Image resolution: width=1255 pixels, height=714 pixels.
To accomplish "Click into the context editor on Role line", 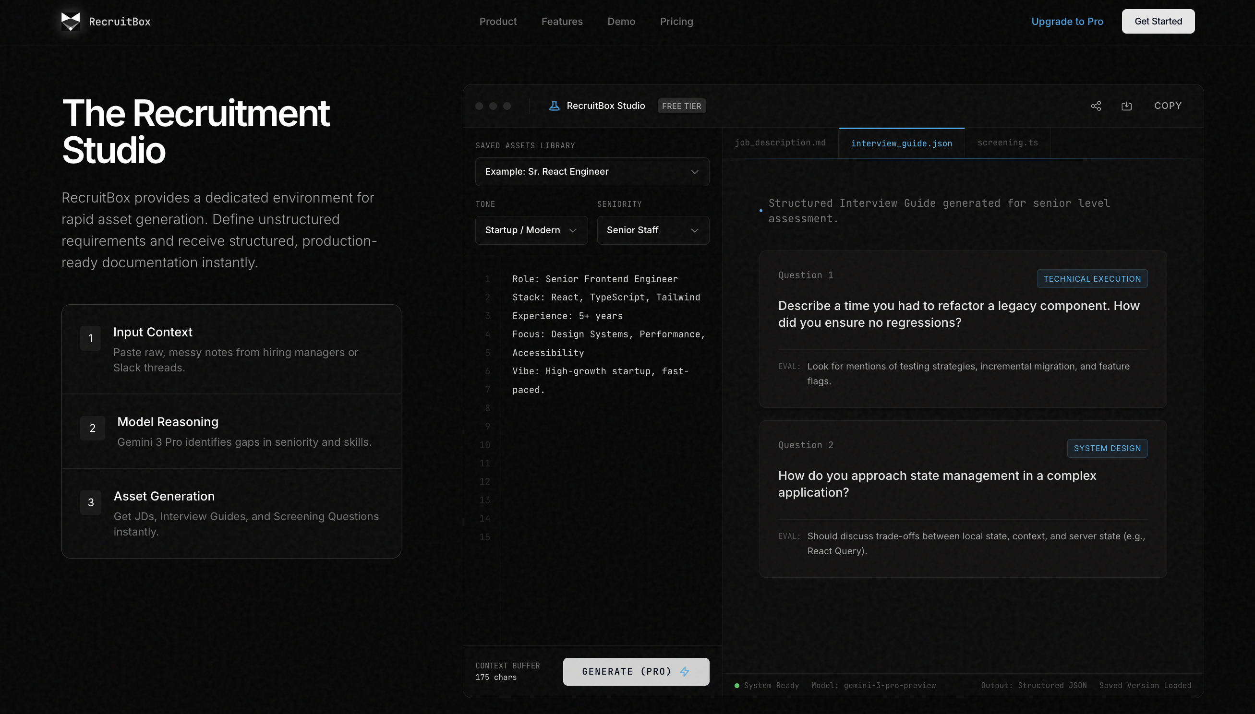I will click(595, 279).
